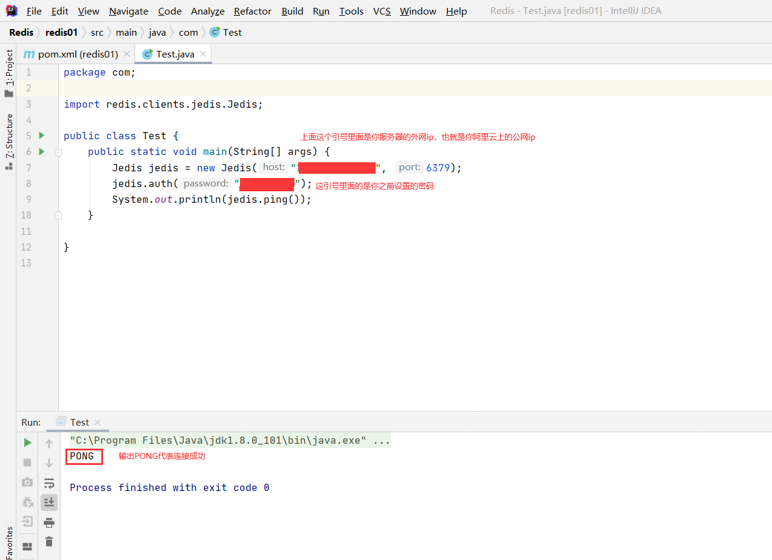The height and width of the screenshot is (560, 772).
Task: Open the Help menu
Action: tap(456, 11)
